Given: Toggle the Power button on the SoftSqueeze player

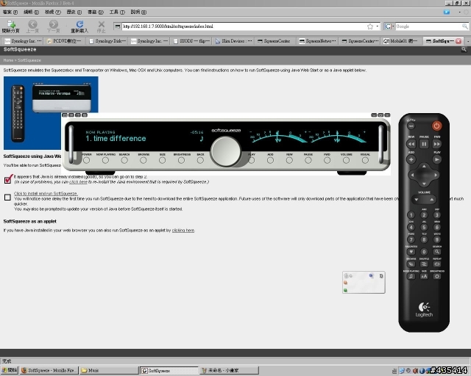Looking at the screenshot, I should (x=87, y=160).
